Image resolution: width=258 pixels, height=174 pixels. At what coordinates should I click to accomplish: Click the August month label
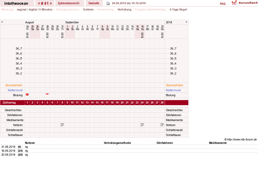pos(29,22)
